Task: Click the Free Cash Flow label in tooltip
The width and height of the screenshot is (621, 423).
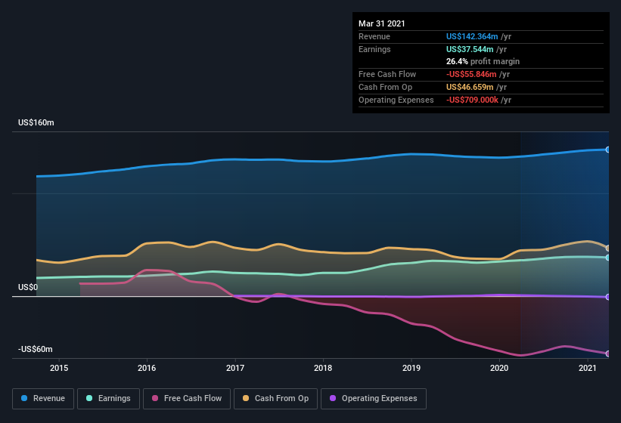Action: (x=387, y=74)
